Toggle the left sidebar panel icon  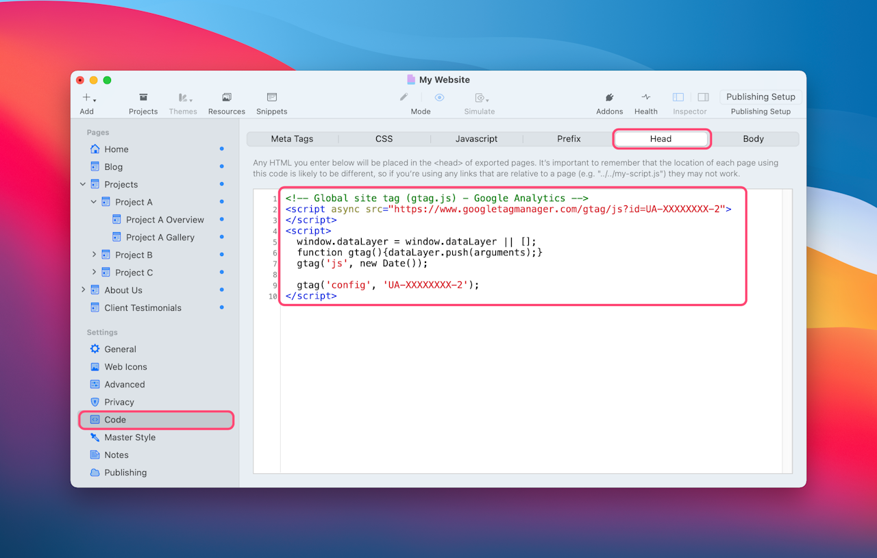(x=678, y=97)
